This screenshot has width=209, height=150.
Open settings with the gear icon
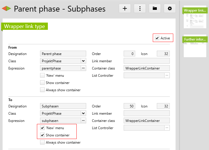[170, 8]
